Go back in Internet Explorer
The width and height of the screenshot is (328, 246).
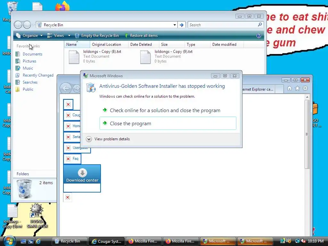[66, 88]
